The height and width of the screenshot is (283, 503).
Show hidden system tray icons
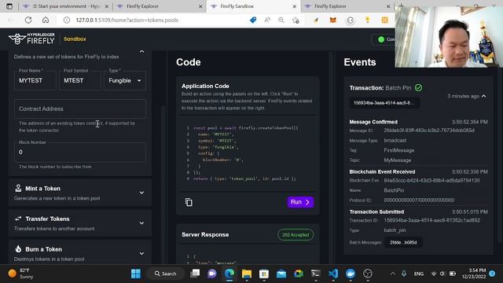[393, 274]
